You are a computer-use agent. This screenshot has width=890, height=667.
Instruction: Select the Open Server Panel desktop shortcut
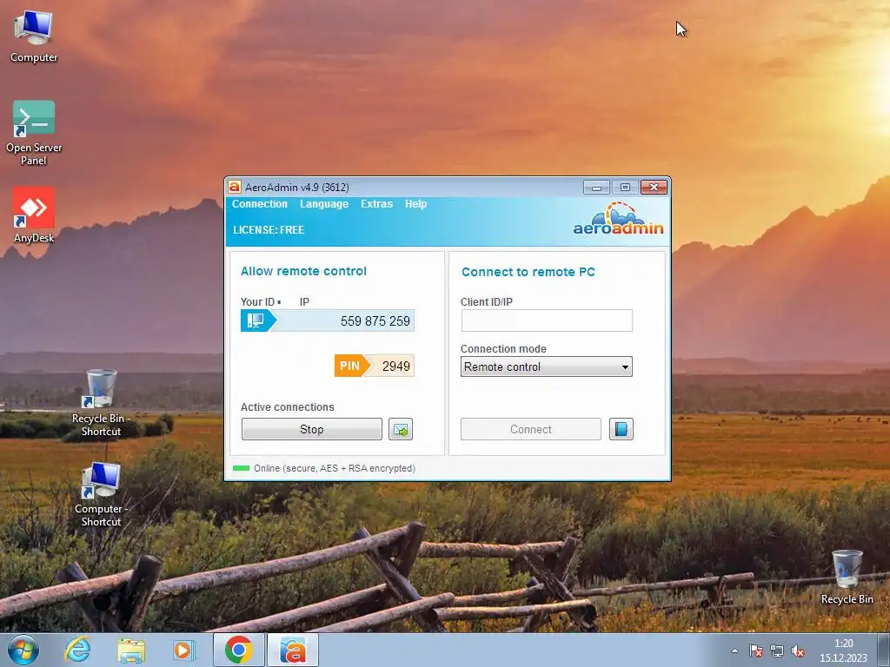tap(34, 133)
